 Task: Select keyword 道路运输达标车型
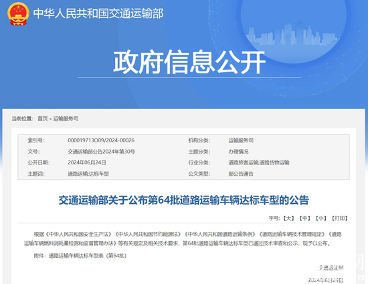[x=88, y=174]
